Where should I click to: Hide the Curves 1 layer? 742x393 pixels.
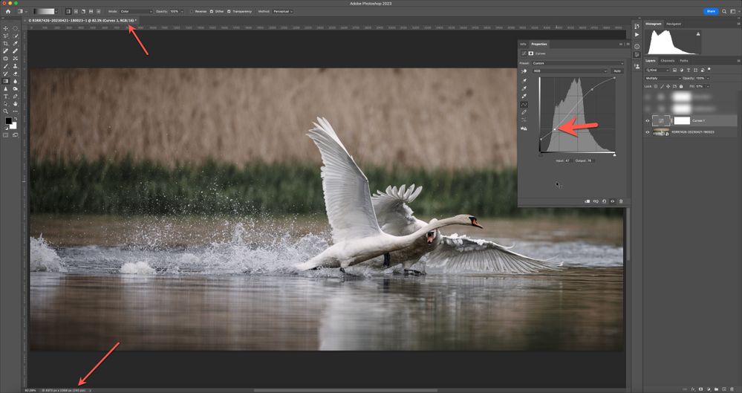[x=647, y=120]
